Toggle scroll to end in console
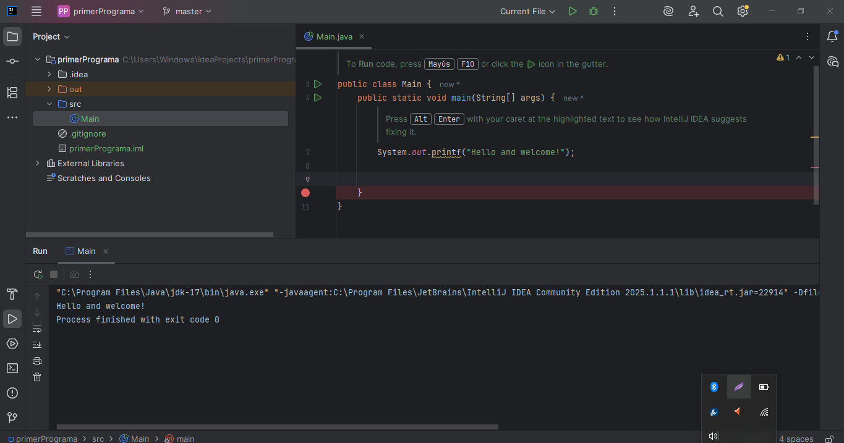This screenshot has height=443, width=844. 37,345
